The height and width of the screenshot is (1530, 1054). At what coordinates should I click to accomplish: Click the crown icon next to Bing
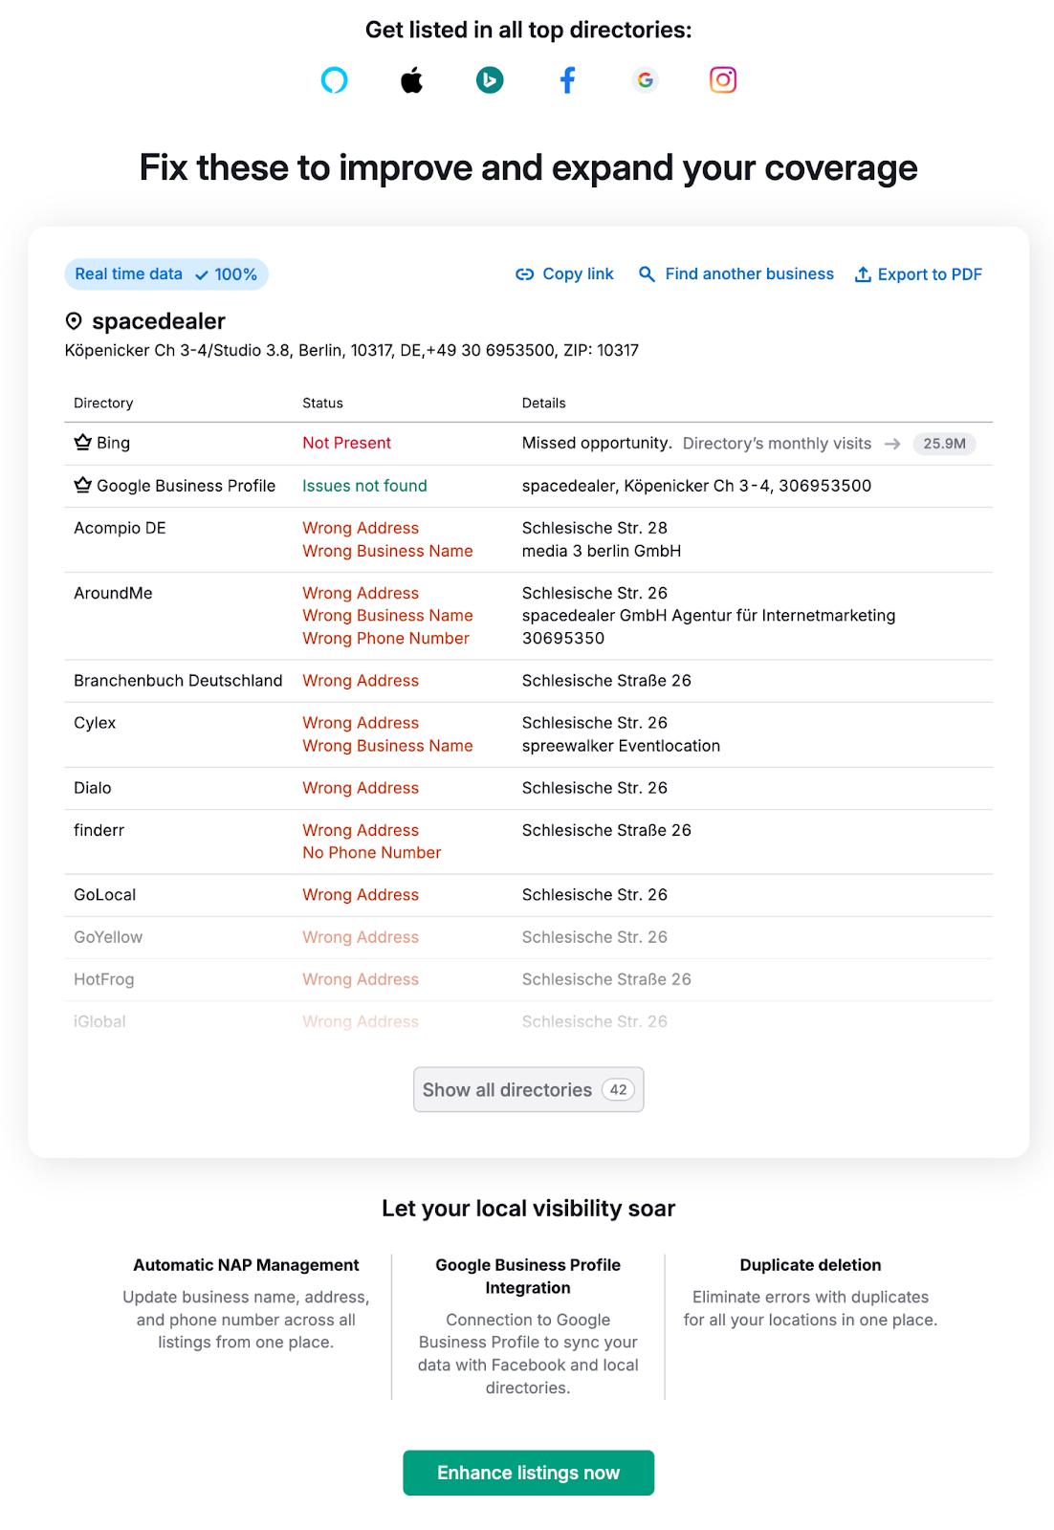pyautogui.click(x=83, y=443)
